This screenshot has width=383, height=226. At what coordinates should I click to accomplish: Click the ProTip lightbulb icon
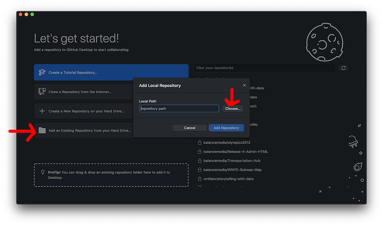[43, 172]
